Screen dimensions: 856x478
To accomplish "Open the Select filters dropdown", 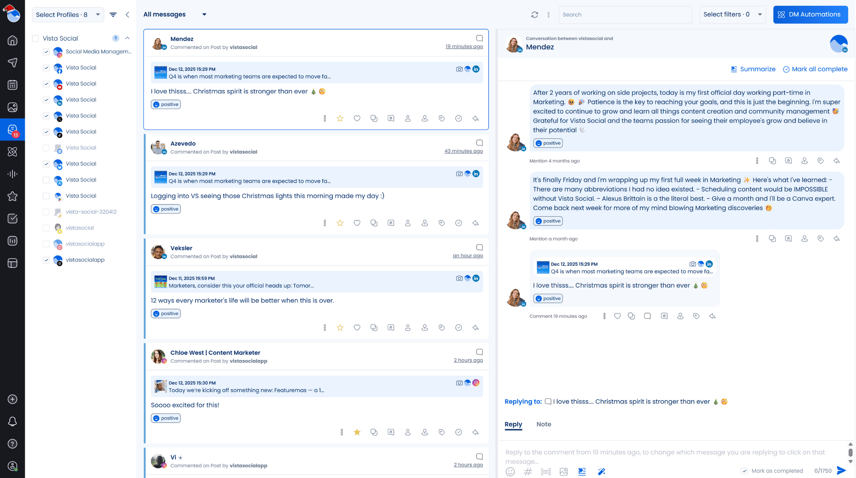I will click(x=732, y=15).
